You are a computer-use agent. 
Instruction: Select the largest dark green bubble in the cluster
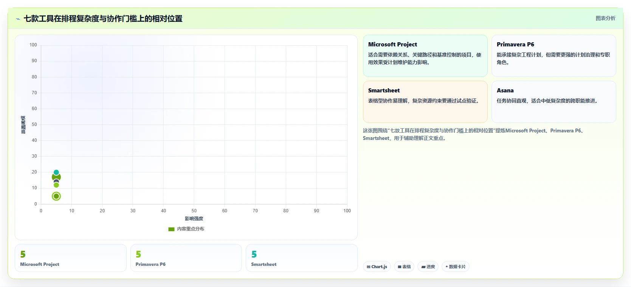click(56, 177)
